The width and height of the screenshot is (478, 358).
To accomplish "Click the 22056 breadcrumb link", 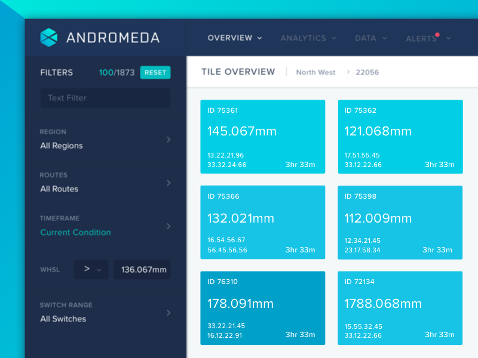I will (367, 72).
